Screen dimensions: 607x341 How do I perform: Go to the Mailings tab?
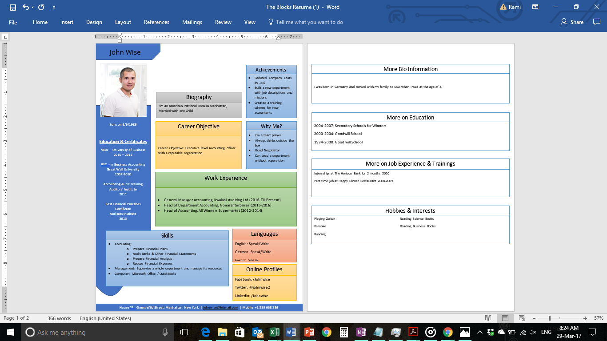pos(192,22)
